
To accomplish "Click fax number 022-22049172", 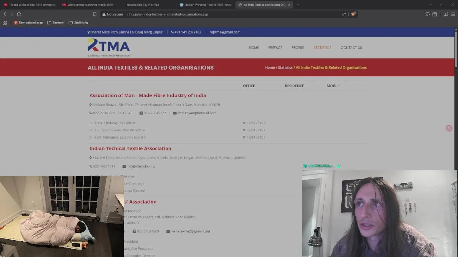I will [x=155, y=113].
